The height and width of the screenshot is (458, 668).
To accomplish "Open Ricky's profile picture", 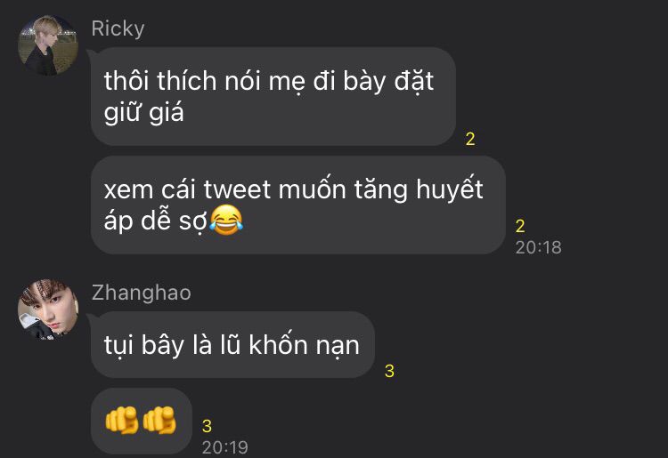I will [x=48, y=45].
